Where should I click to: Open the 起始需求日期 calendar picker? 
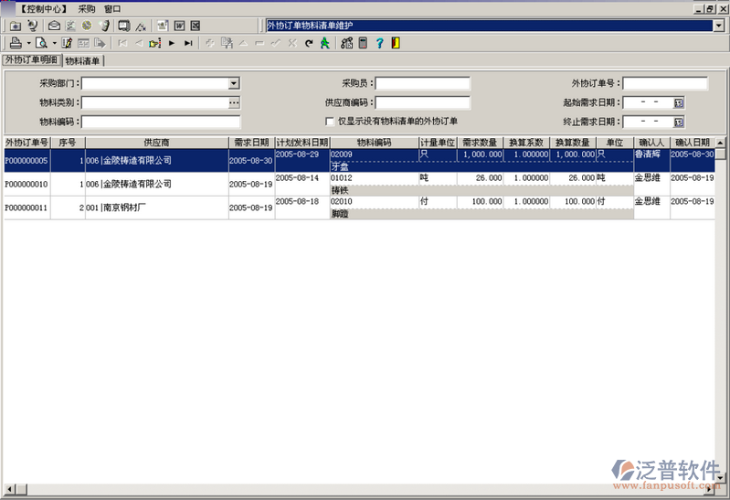tap(679, 102)
